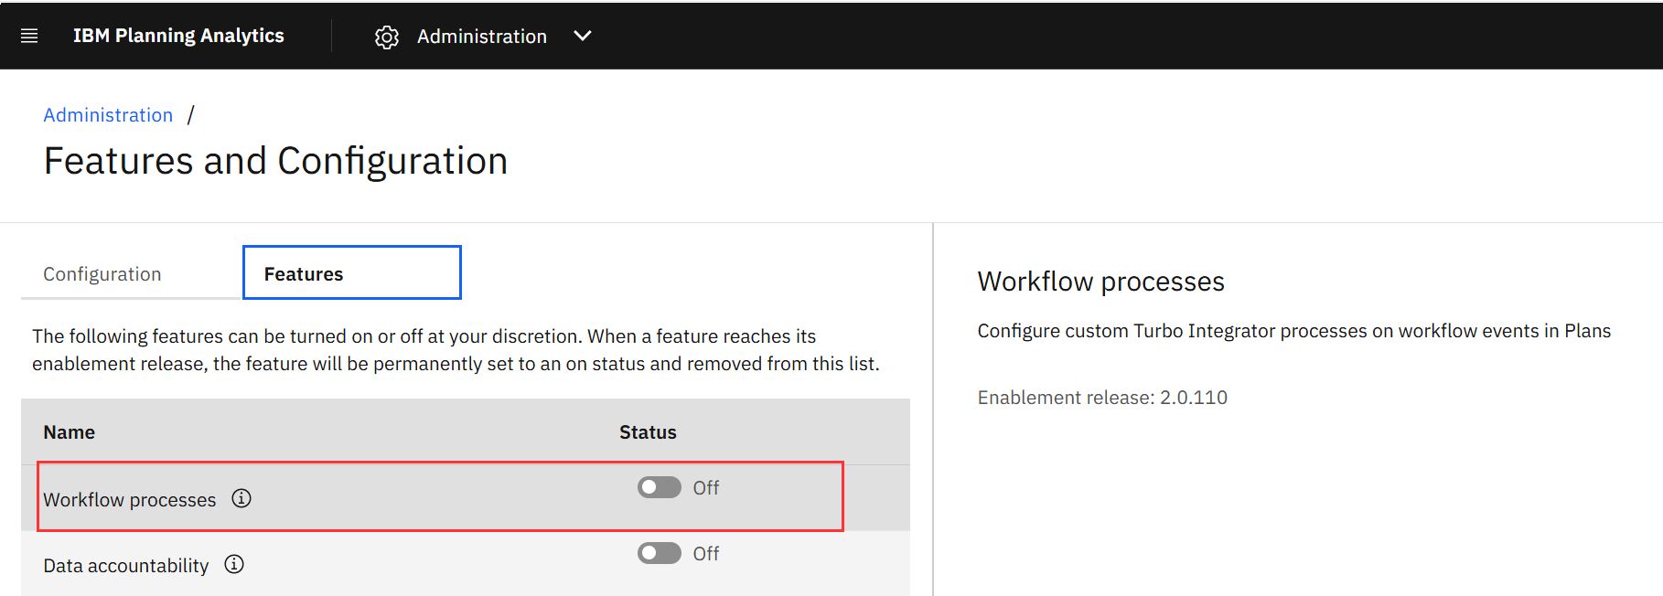1663x596 pixels.
Task: Show info for Workflow processes
Action: coord(241,498)
